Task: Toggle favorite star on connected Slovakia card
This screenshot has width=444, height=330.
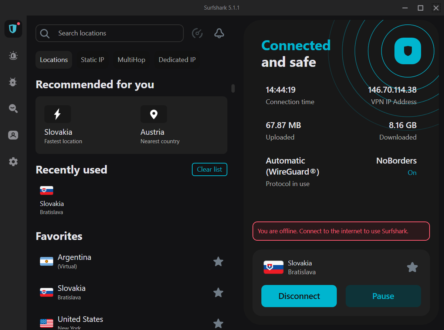Action: (412, 267)
